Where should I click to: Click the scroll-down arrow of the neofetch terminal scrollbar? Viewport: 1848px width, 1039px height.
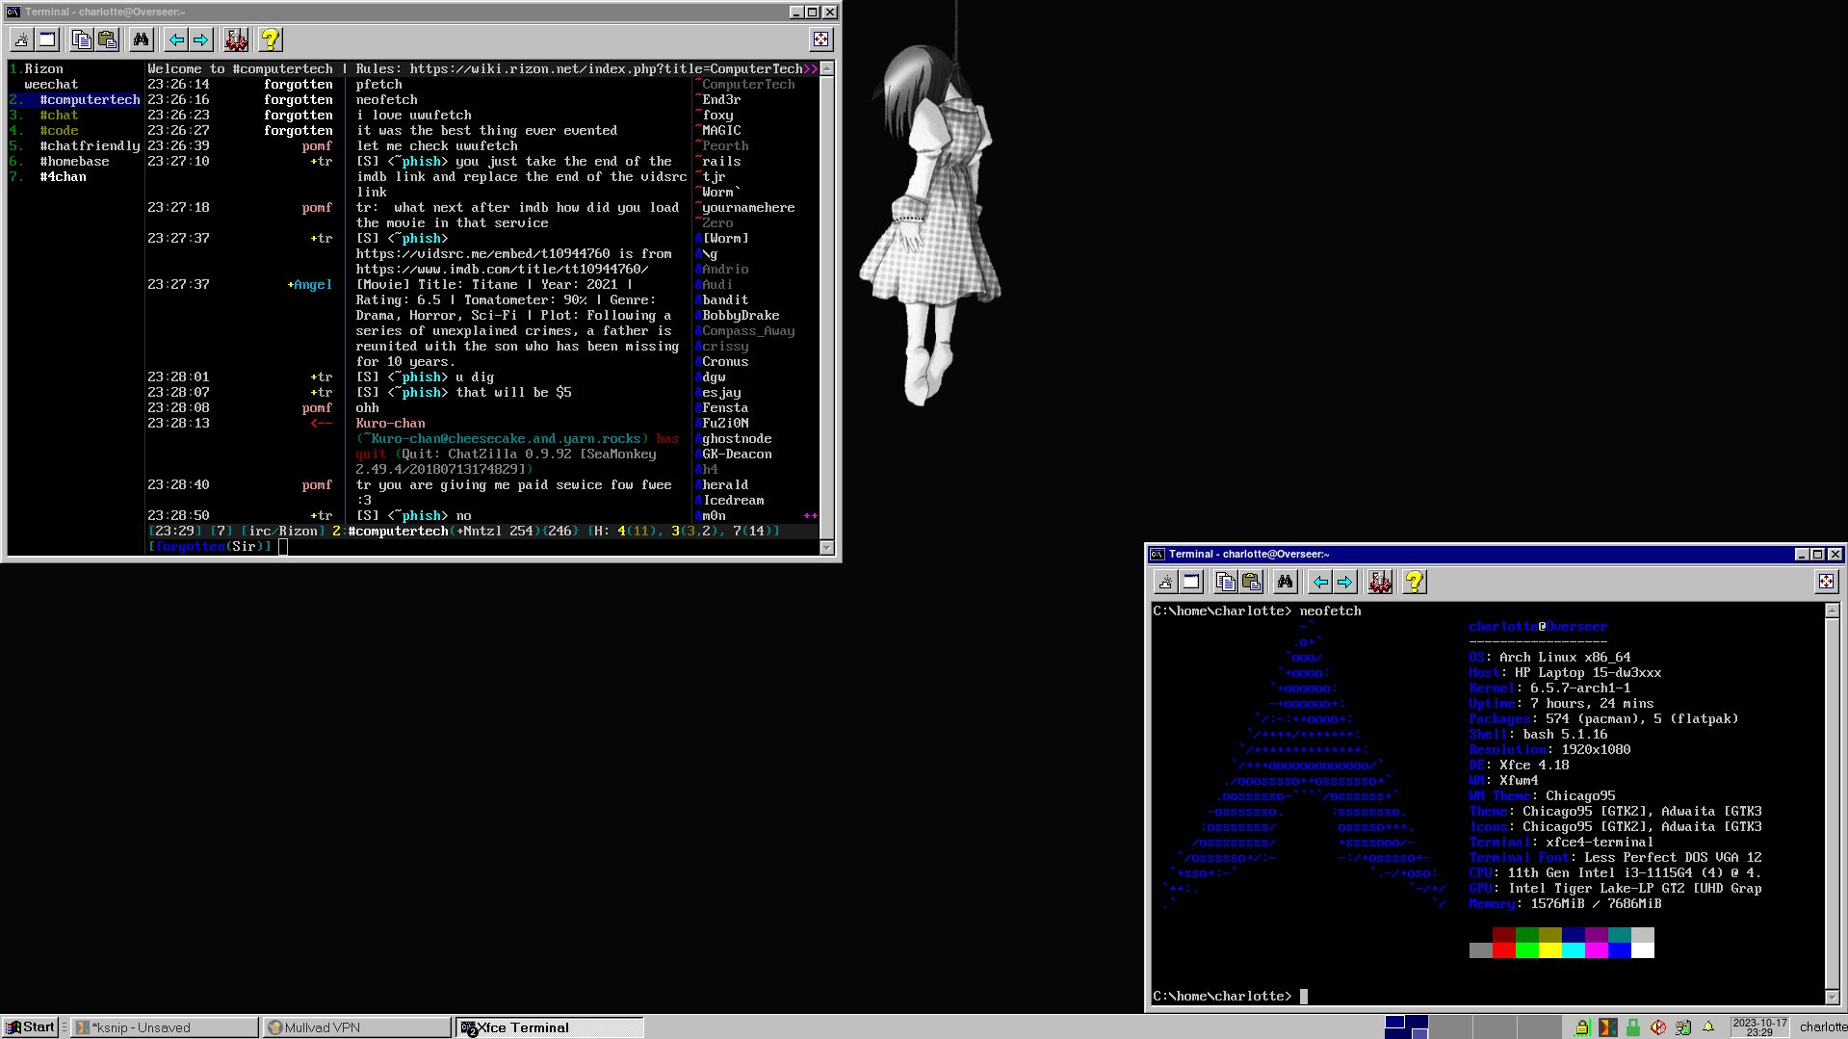coord(1832,997)
